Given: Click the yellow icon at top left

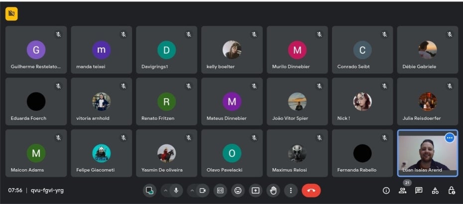Looking at the screenshot, I should 11,14.
